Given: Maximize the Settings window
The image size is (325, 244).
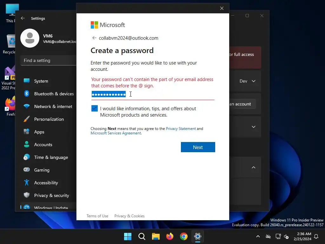Looking at the screenshot, I should coord(247,16).
